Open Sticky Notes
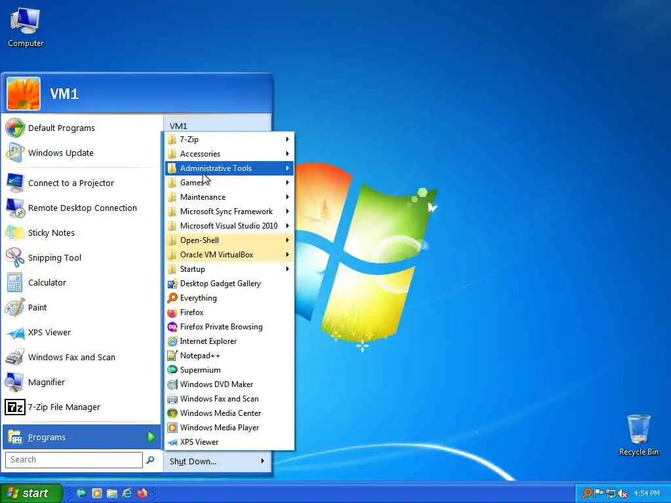 pos(81,233)
